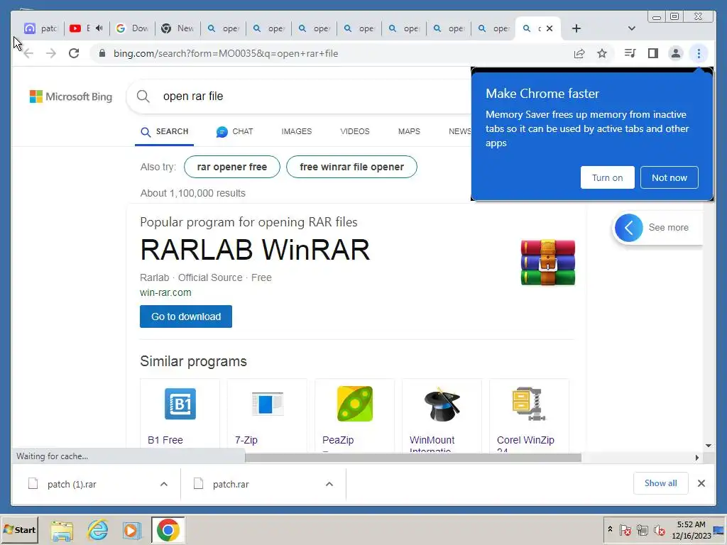Click the scroll right arrow
727x545 pixels.
(697, 458)
